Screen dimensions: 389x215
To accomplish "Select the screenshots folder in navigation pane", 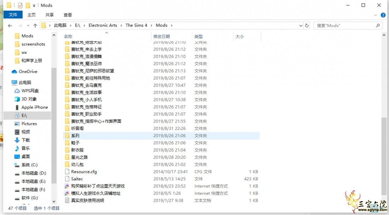I will (x=33, y=44).
